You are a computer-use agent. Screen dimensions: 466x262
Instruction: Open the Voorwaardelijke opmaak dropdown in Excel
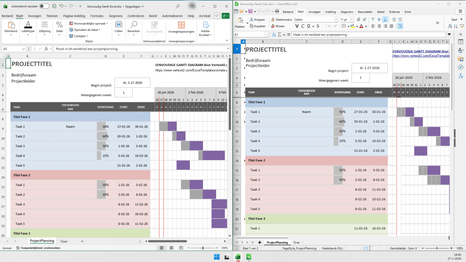[x=88, y=23]
